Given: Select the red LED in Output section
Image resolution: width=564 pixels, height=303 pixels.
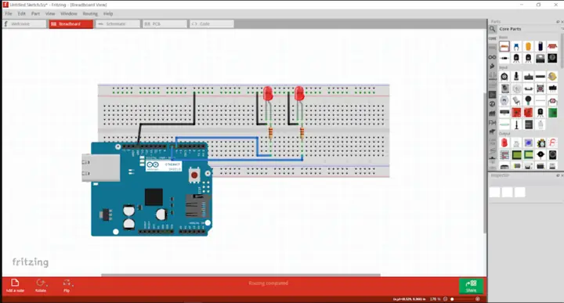Looking at the screenshot, I should pos(504,143).
